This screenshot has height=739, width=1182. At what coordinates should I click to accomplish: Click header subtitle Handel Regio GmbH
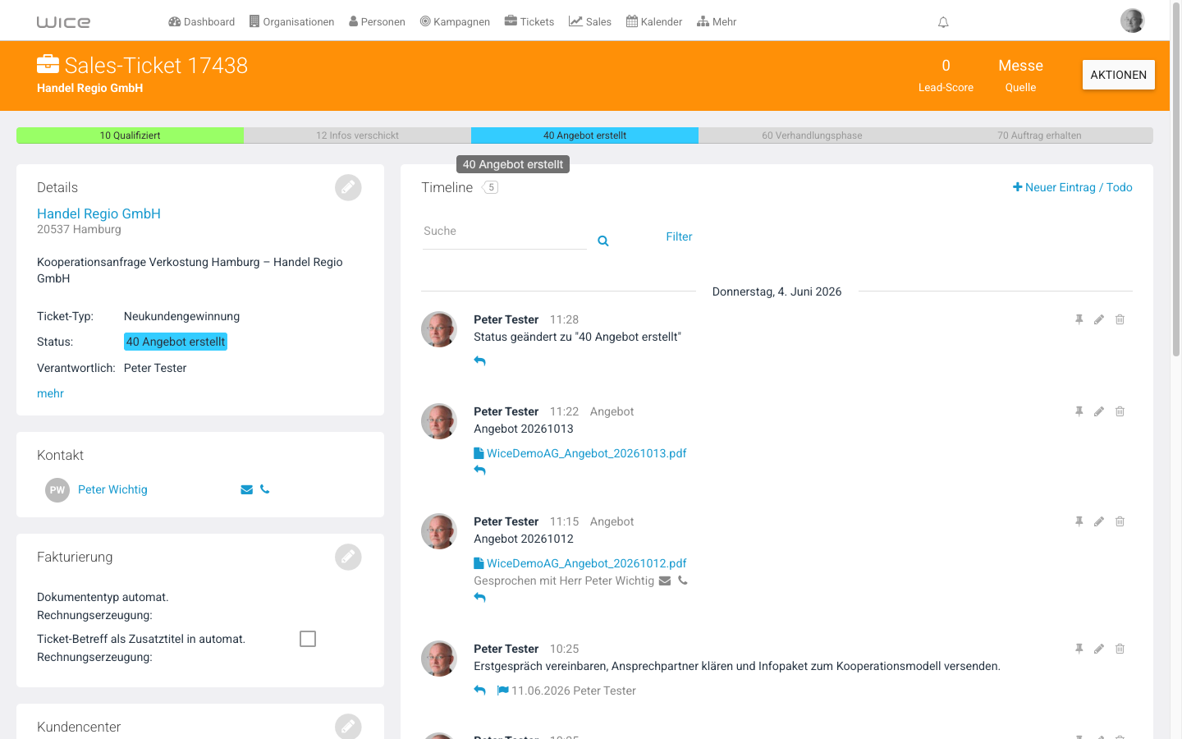[89, 88]
